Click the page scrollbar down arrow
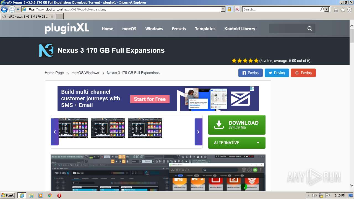The height and width of the screenshot is (199, 354). 352,185
